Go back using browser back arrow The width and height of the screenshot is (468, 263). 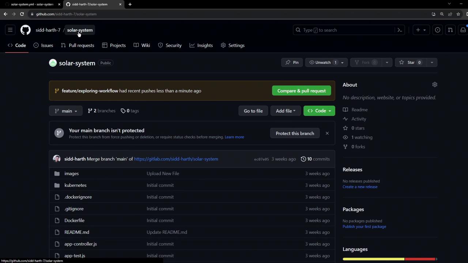5,14
